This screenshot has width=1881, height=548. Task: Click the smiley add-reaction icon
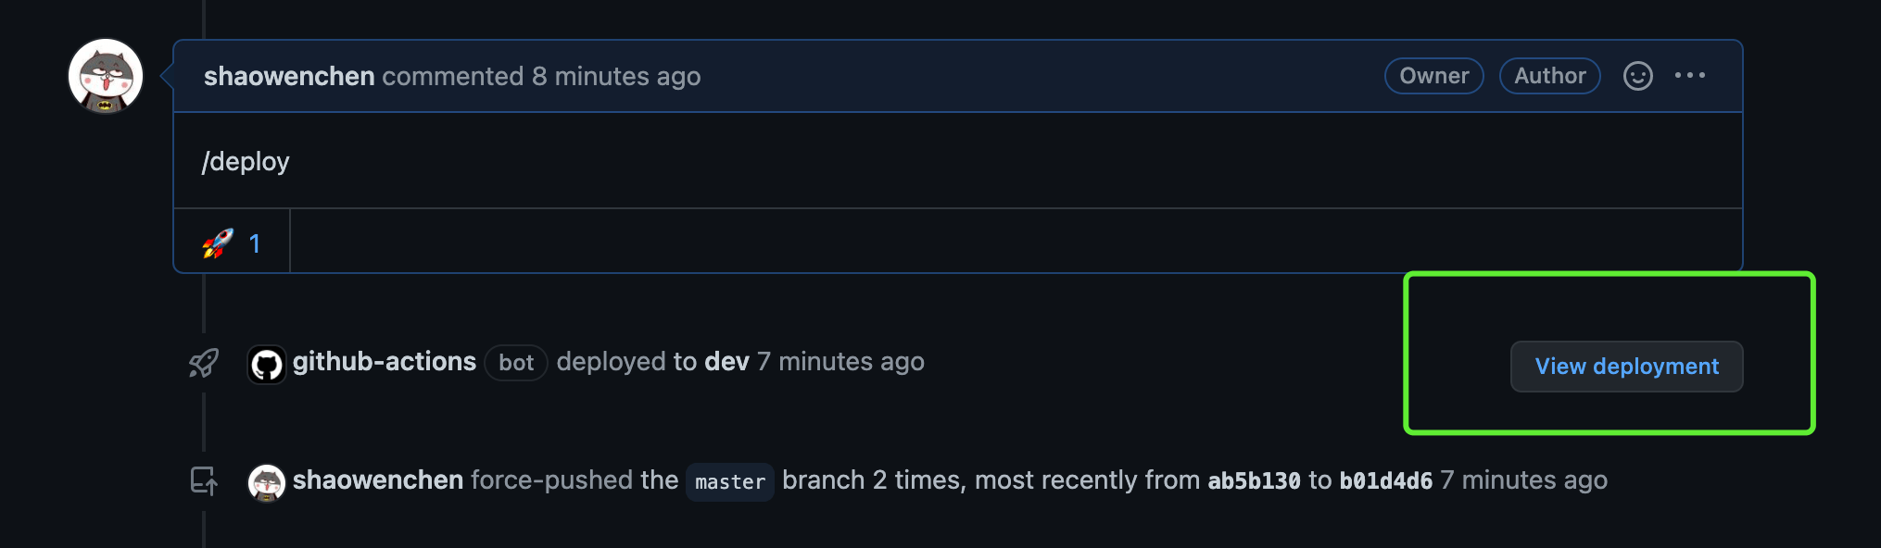pyautogui.click(x=1637, y=76)
